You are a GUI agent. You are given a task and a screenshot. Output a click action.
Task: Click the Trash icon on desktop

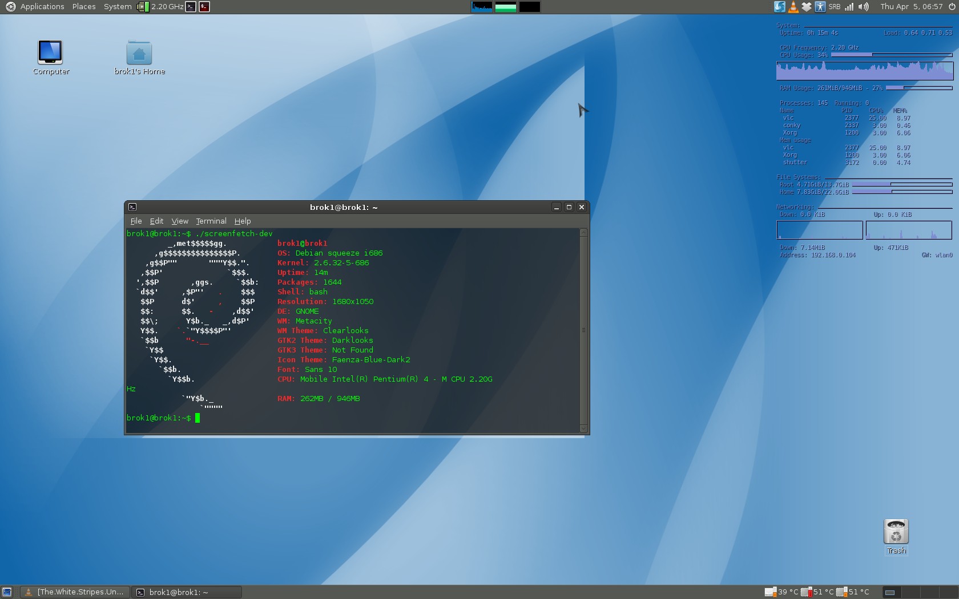pyautogui.click(x=896, y=532)
